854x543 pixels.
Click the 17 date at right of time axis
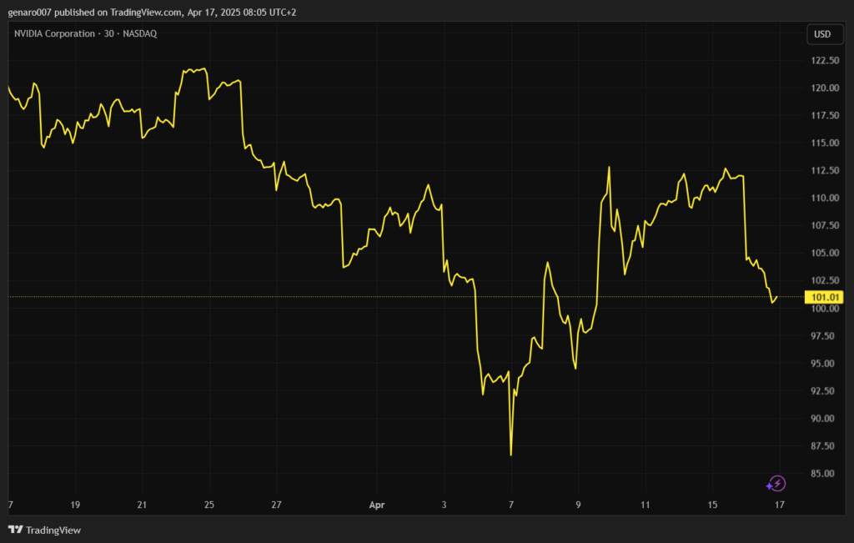click(778, 505)
